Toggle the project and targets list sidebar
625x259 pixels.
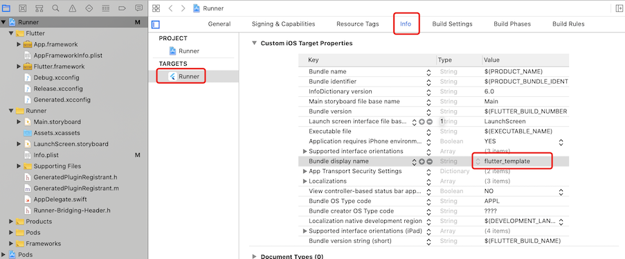[x=156, y=25]
